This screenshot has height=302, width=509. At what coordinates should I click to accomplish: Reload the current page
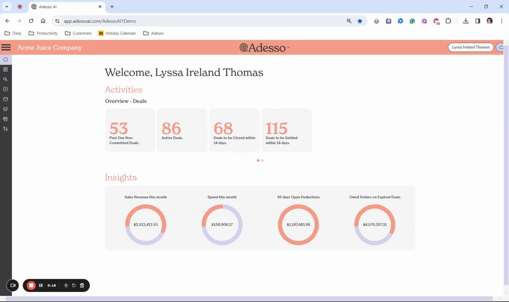point(31,21)
